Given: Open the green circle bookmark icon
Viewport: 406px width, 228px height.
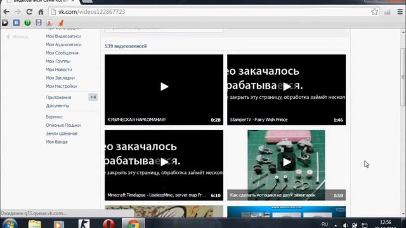Looking at the screenshot, I should click(x=27, y=23).
